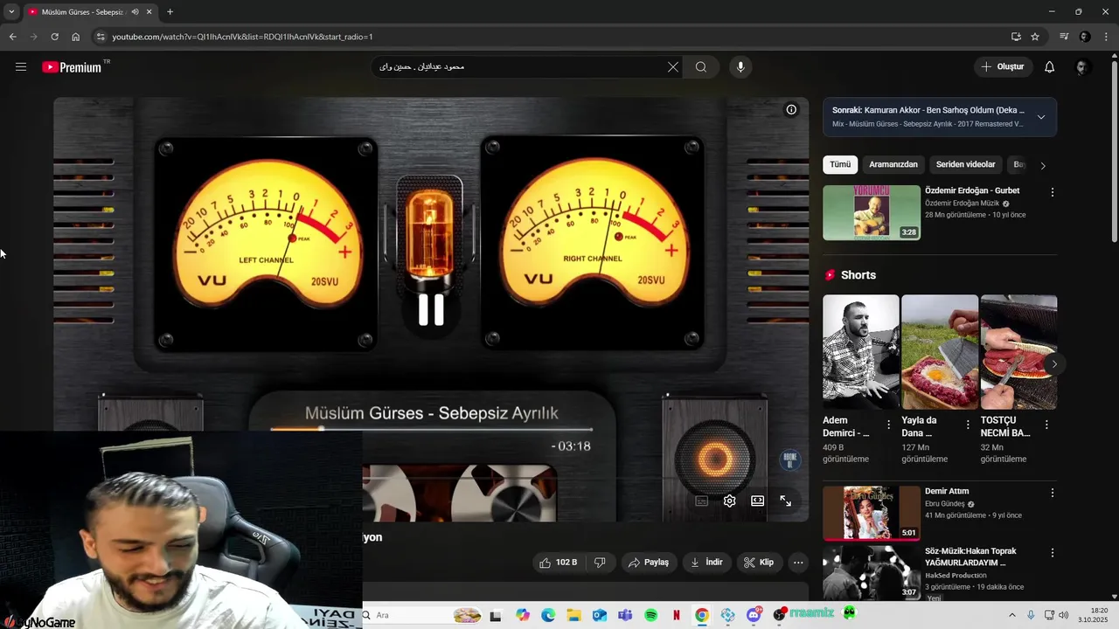Image resolution: width=1119 pixels, height=629 pixels.
Task: Open Discord from the taskbar
Action: pos(754,615)
